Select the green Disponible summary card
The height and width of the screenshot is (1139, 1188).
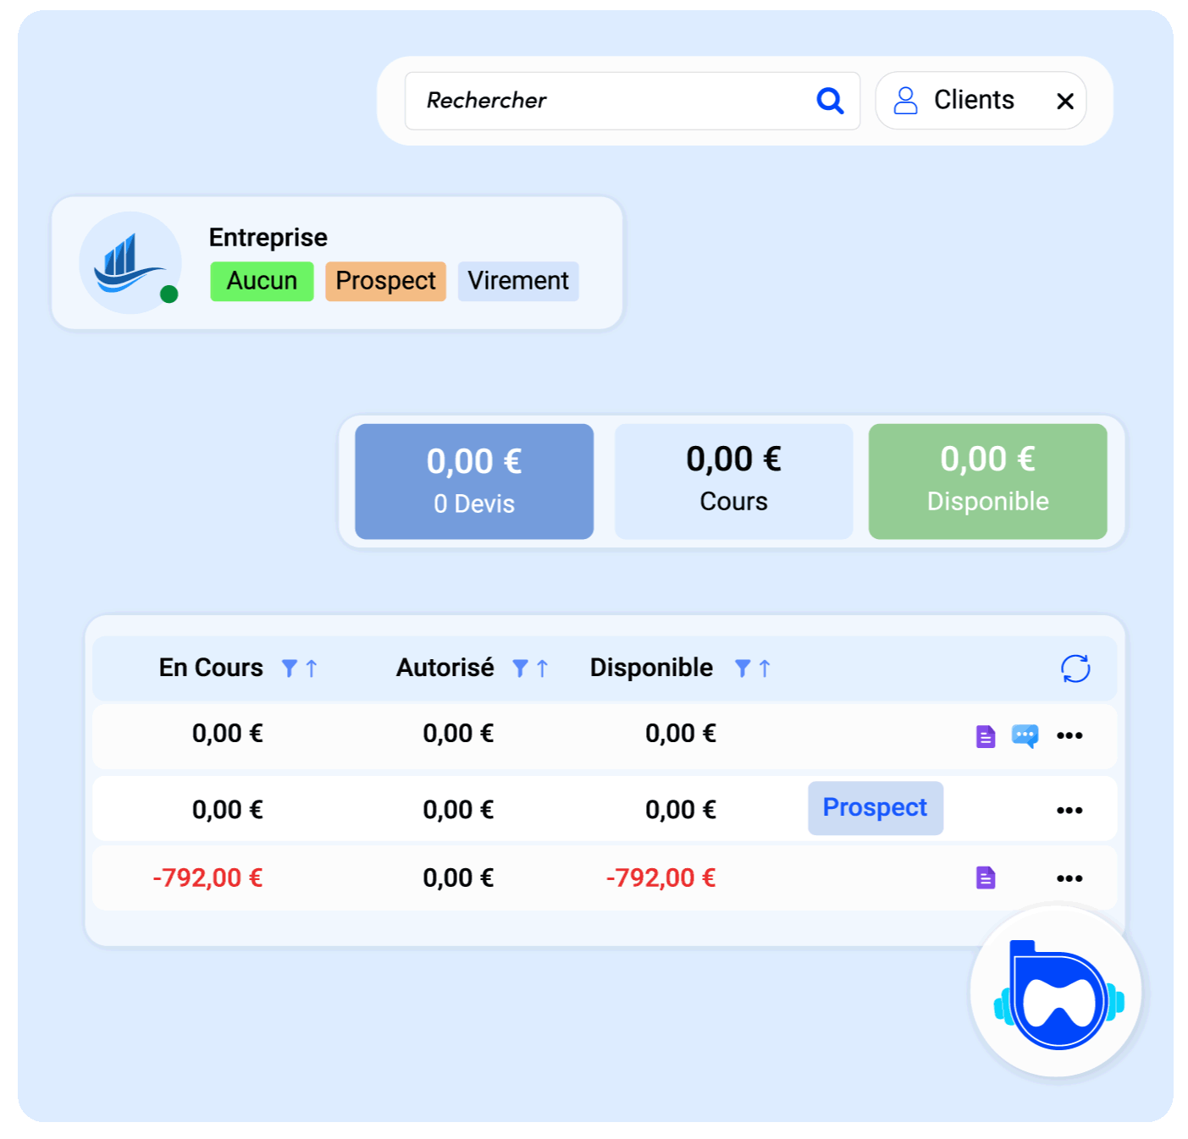988,481
